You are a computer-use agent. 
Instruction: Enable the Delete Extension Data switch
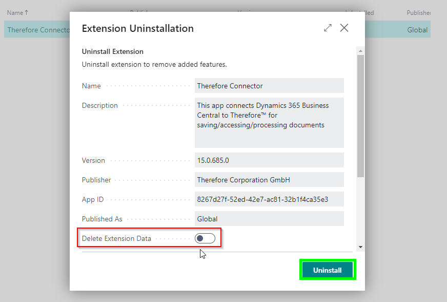(205, 238)
